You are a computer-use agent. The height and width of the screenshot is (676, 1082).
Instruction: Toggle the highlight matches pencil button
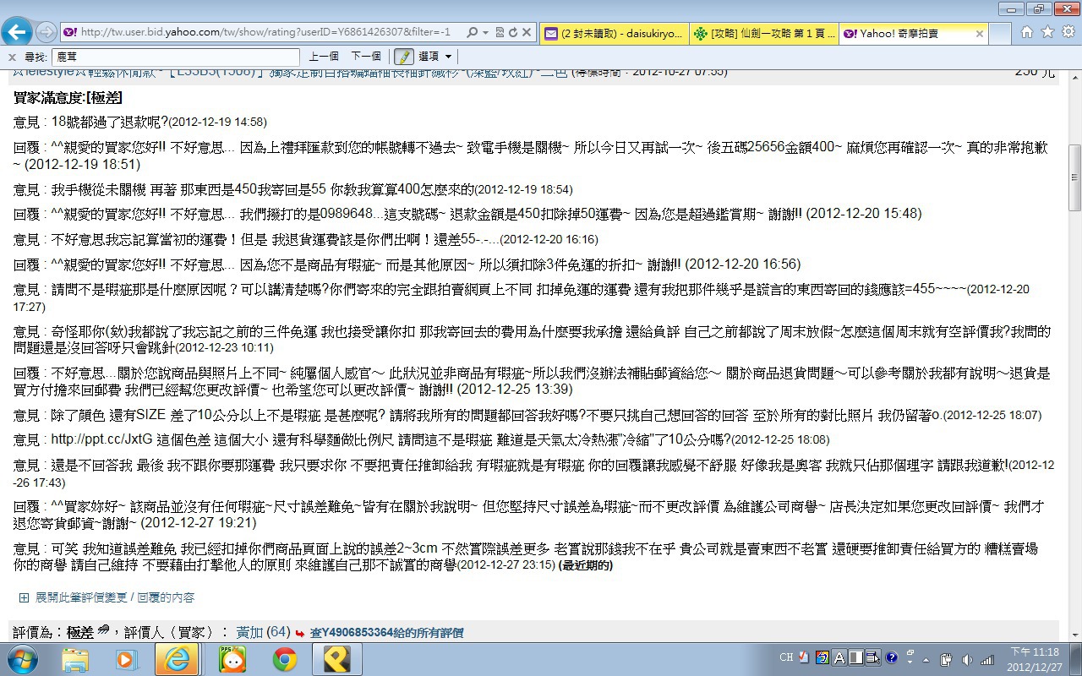tap(403, 57)
